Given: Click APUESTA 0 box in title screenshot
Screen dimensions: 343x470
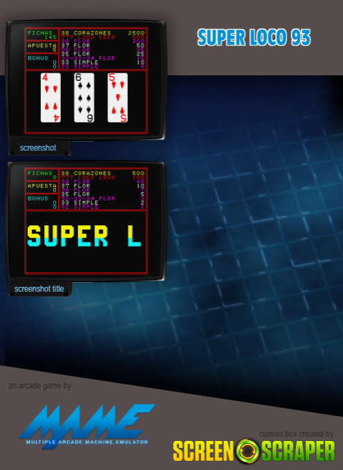Looking at the screenshot, I should [x=42, y=187].
